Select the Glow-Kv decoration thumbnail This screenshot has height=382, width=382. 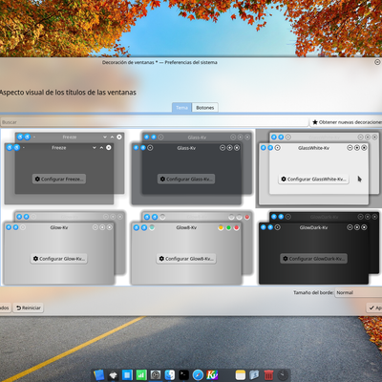[x=64, y=247]
